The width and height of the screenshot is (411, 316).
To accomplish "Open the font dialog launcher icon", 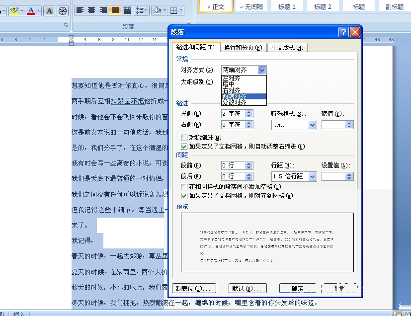I will [66, 25].
